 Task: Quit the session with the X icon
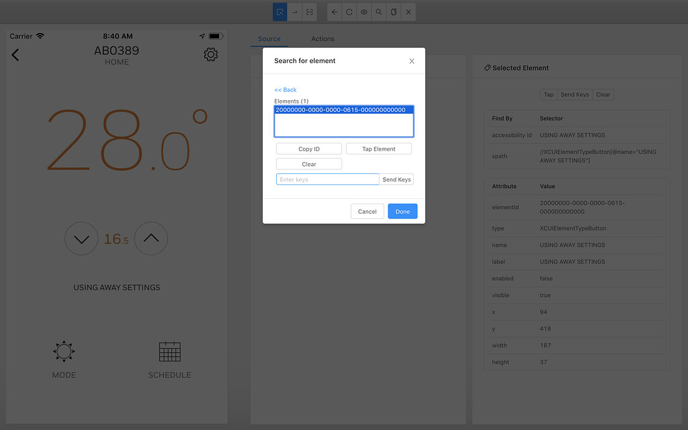pos(408,11)
